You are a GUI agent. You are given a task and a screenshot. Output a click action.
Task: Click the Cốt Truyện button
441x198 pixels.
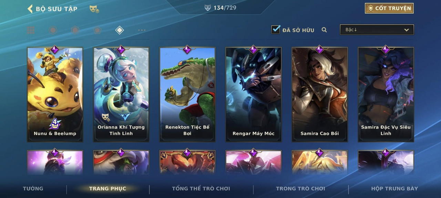tap(389, 8)
